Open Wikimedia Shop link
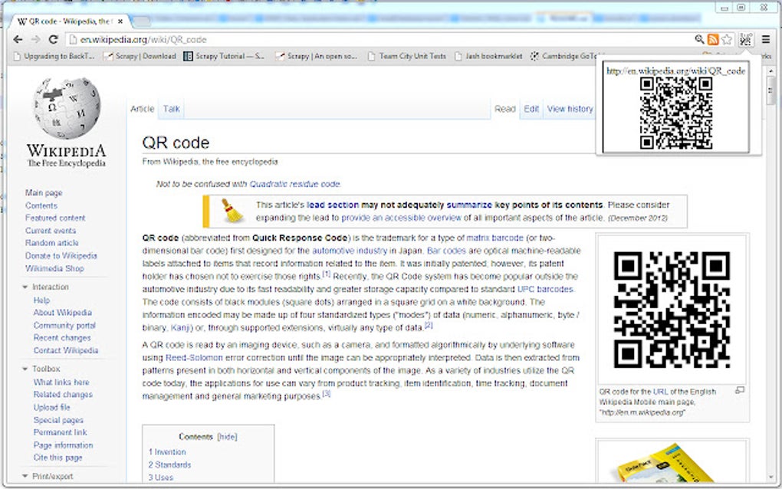The width and height of the screenshot is (782, 489). click(x=55, y=269)
